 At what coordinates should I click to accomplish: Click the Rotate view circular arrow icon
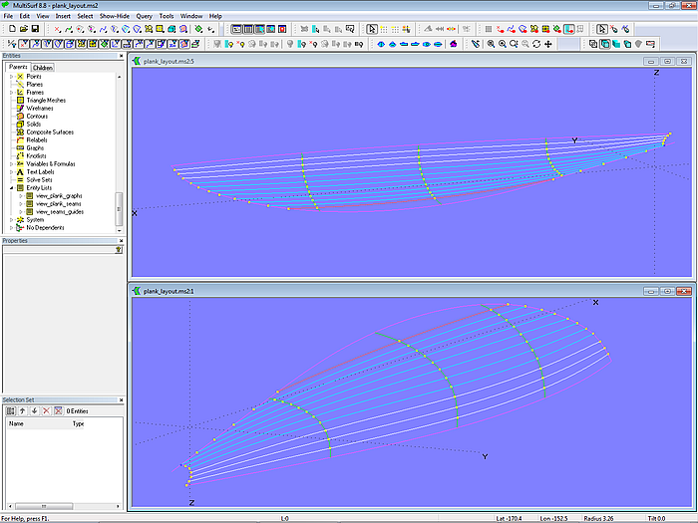point(536,44)
